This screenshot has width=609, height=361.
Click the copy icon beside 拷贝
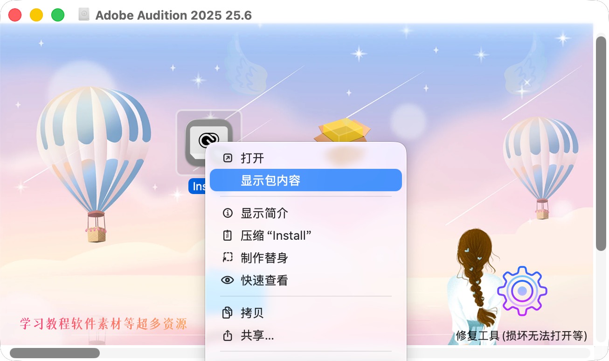tap(228, 312)
